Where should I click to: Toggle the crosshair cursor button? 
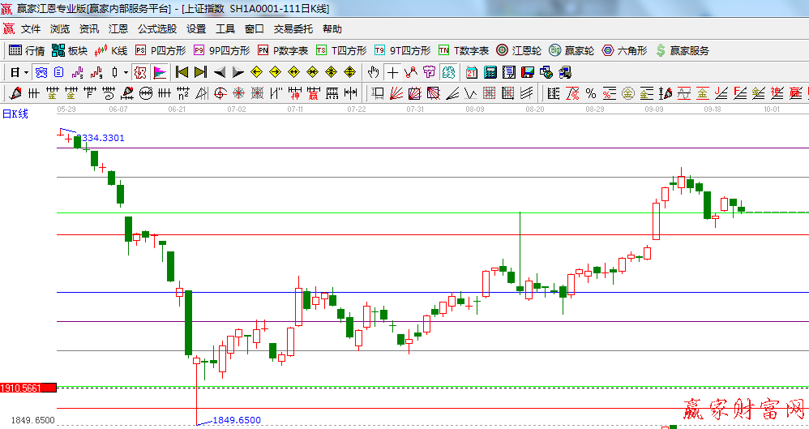(x=393, y=72)
